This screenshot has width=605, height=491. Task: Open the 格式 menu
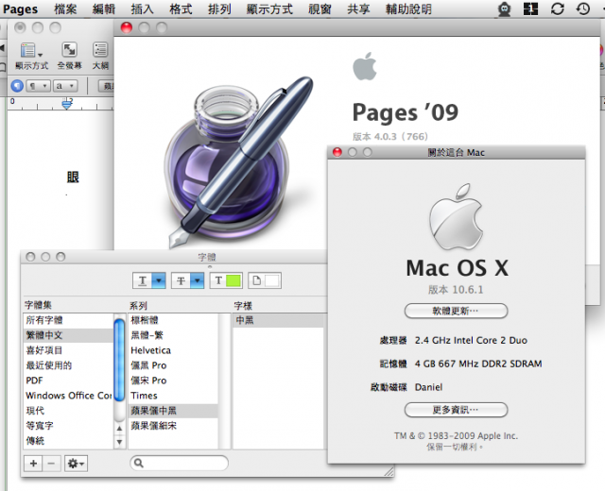[181, 8]
